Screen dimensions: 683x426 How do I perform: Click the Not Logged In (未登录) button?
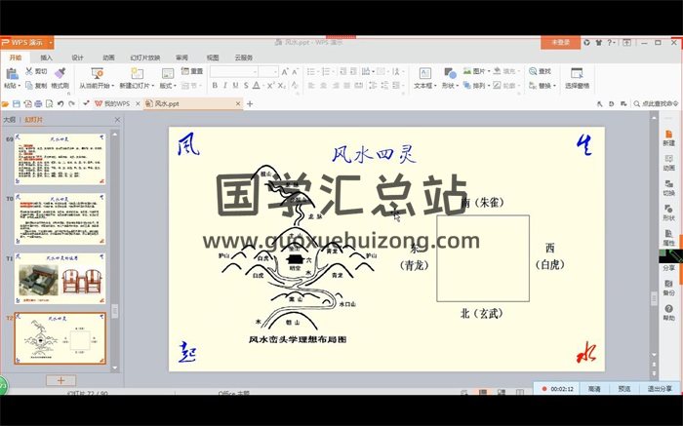click(561, 43)
